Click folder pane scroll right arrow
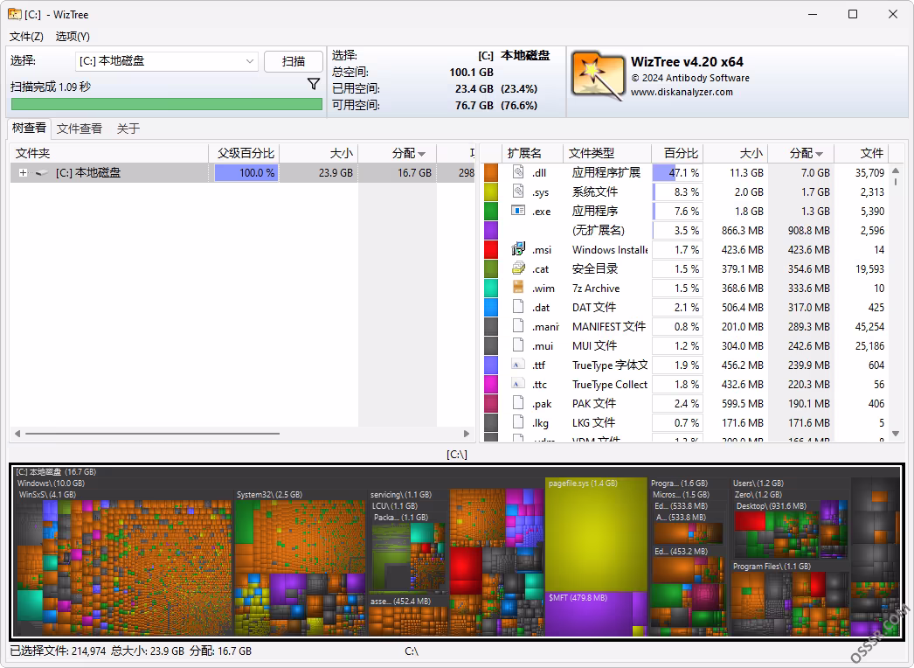This screenshot has width=914, height=668. (467, 434)
